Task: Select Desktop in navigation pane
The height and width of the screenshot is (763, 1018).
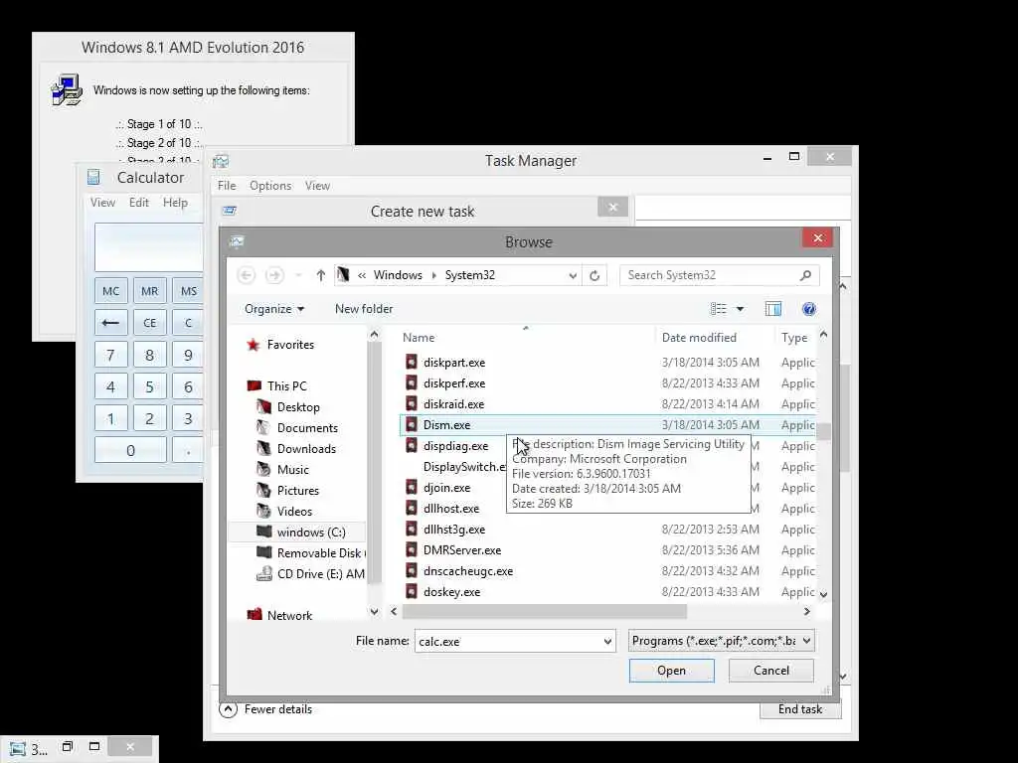Action: (x=298, y=406)
